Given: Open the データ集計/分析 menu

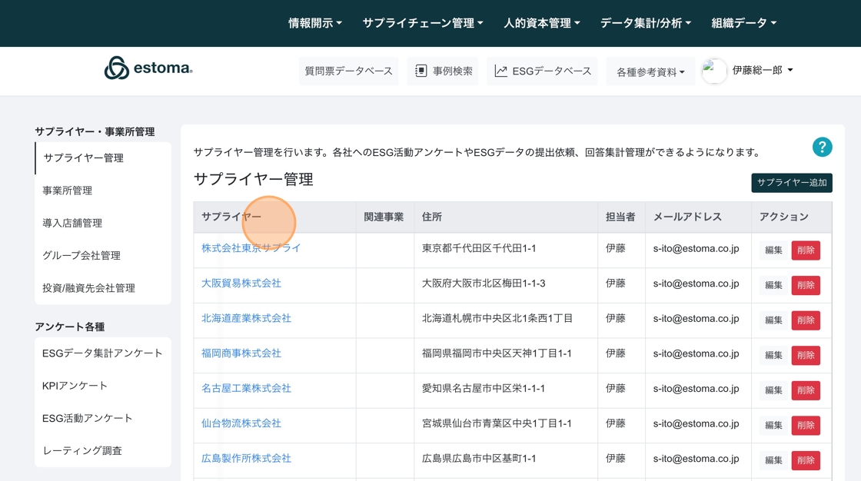Looking at the screenshot, I should pyautogui.click(x=646, y=23).
